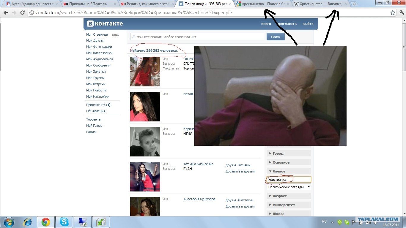
Task: Open Татьяна Кириленко's profile photo
Action: click(x=145, y=177)
